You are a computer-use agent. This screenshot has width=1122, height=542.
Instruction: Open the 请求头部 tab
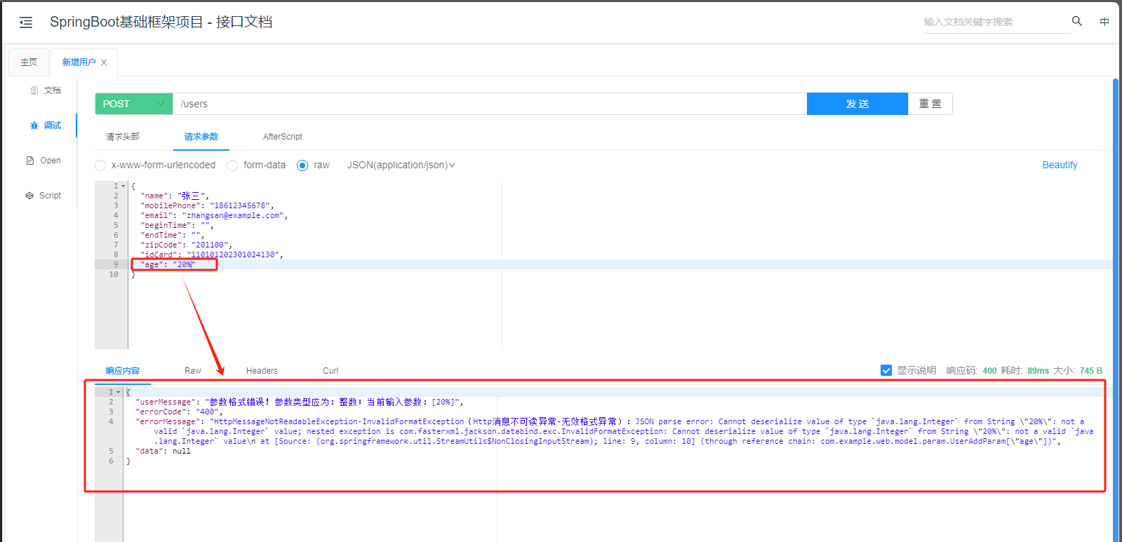coord(123,137)
